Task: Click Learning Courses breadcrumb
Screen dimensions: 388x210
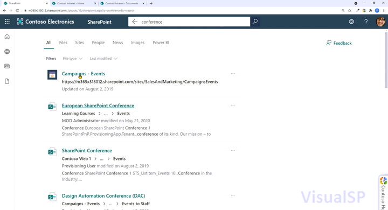Action: [x=79, y=114]
